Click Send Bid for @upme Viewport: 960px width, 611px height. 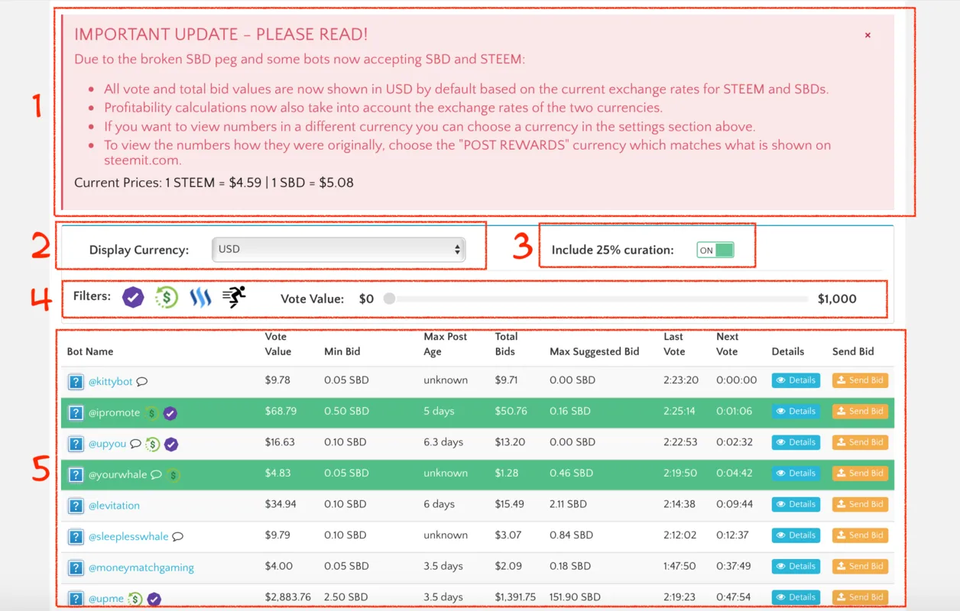(860, 597)
